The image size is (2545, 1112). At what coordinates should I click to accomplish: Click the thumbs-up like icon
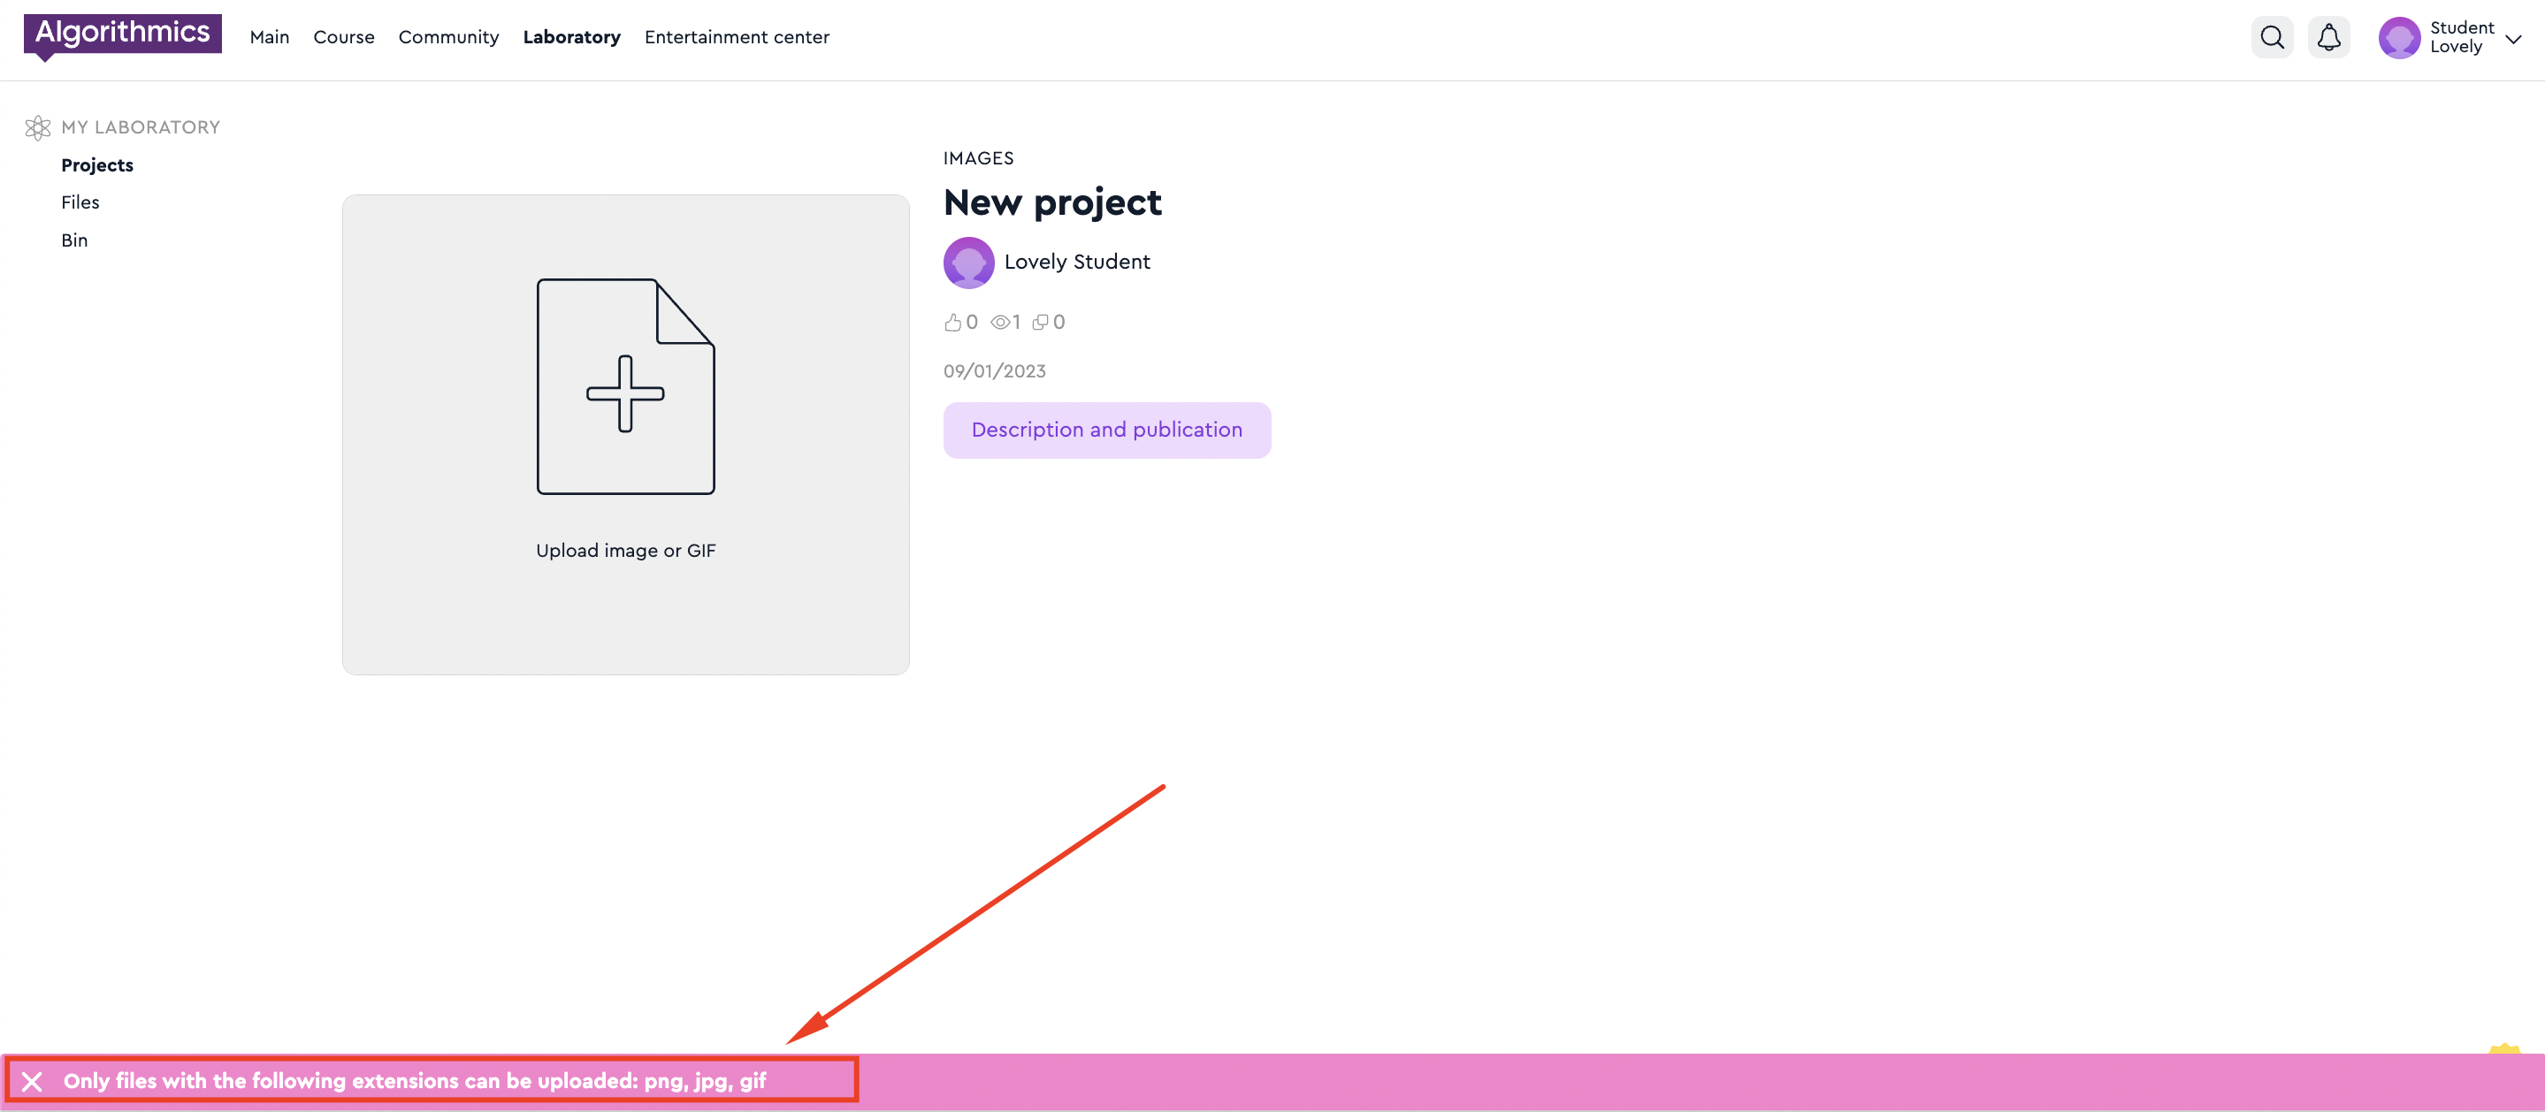pyautogui.click(x=952, y=322)
